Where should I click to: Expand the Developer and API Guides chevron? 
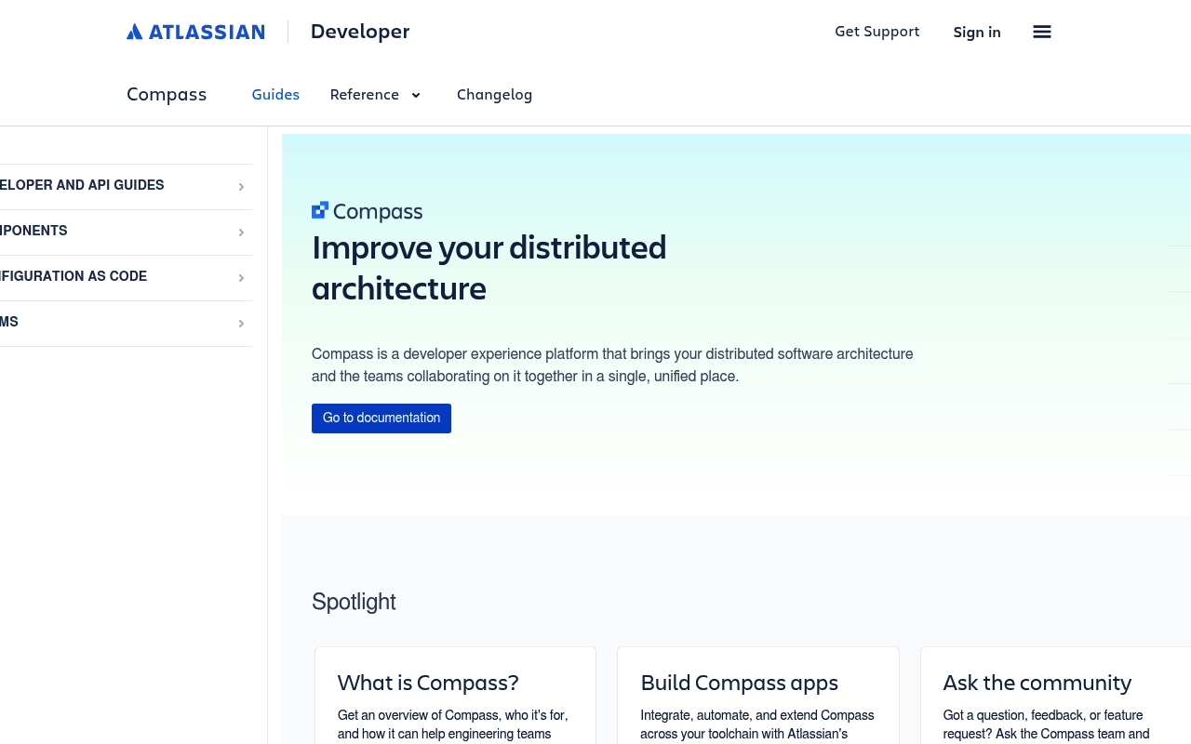(241, 187)
